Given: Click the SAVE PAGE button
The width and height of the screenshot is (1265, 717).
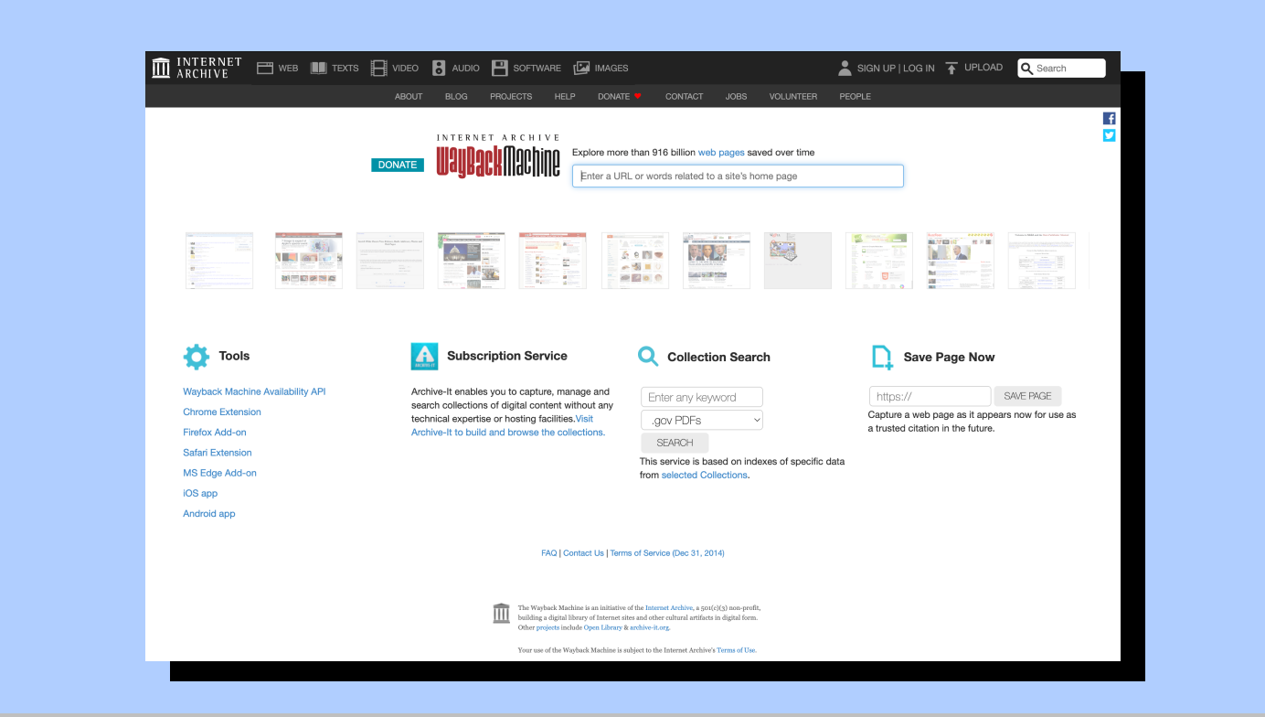Looking at the screenshot, I should [1027, 396].
